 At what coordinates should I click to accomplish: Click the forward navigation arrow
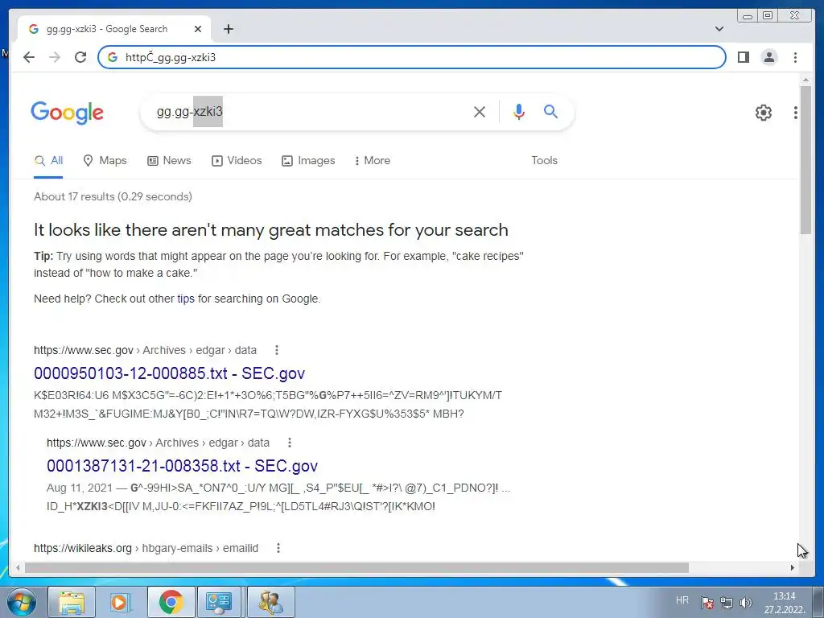tap(55, 57)
